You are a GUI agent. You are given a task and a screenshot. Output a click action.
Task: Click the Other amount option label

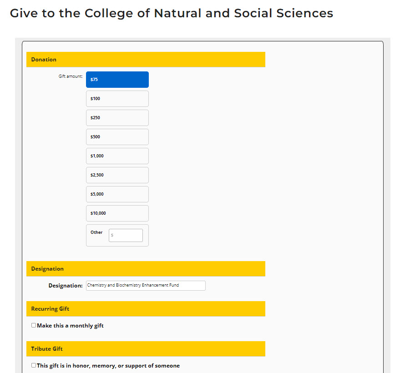coord(96,232)
